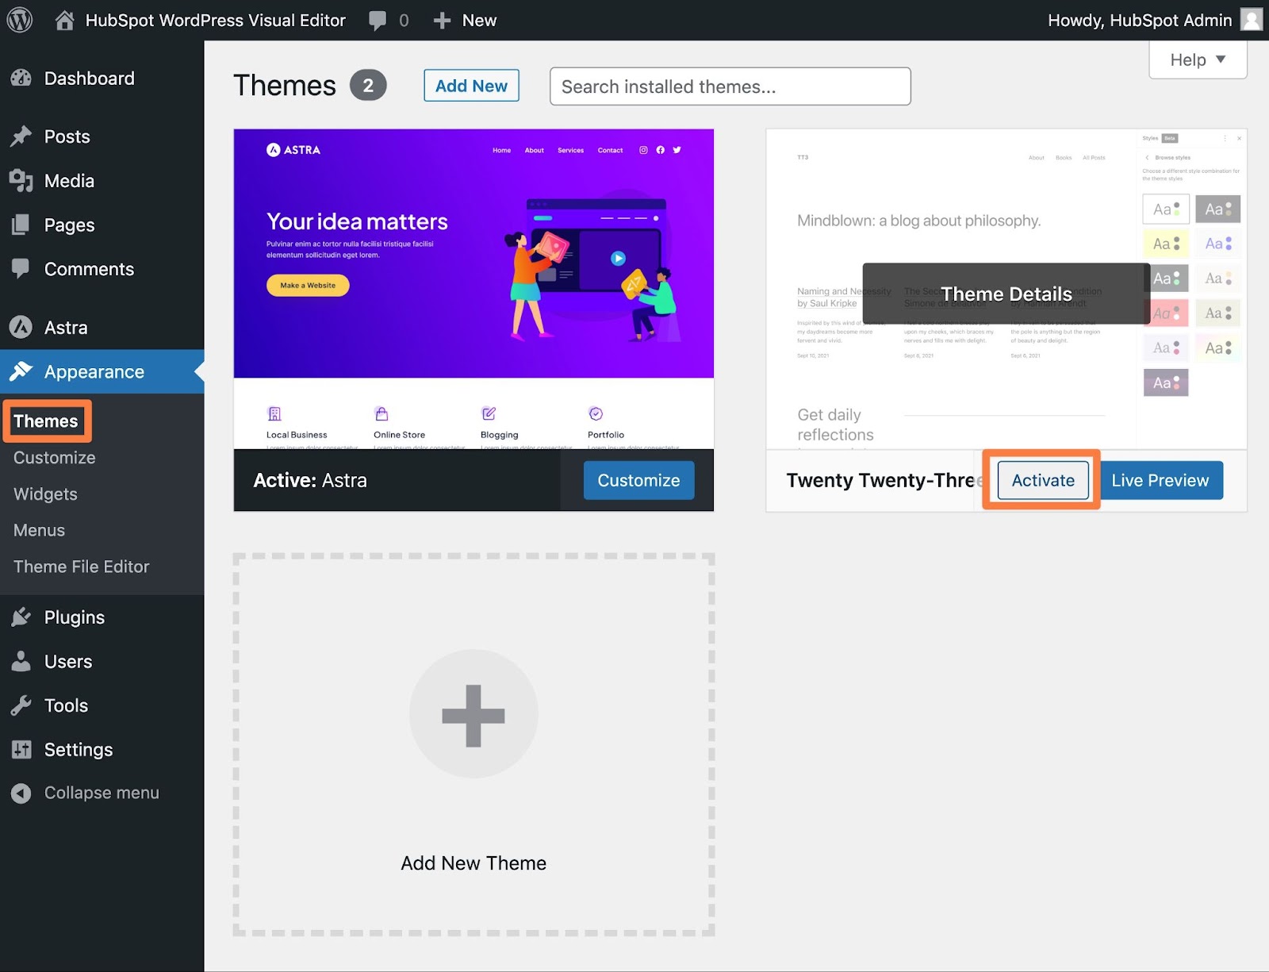Screen dimensions: 1269x972
Task: Focus the Search installed themes field
Action: tap(730, 86)
